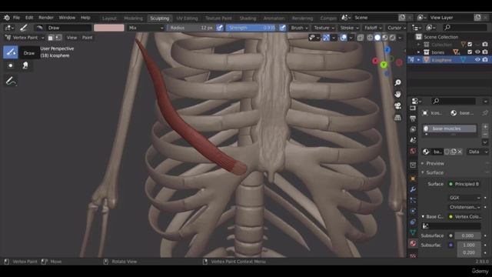Open the Modifiers wrench tab
This screenshot has height=277, width=492.
pos(413,189)
